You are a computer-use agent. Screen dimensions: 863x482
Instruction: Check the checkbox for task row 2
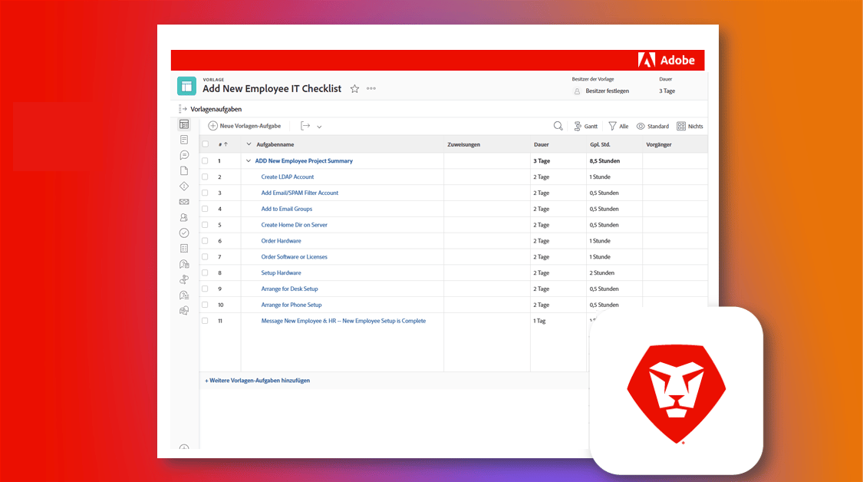coord(204,177)
